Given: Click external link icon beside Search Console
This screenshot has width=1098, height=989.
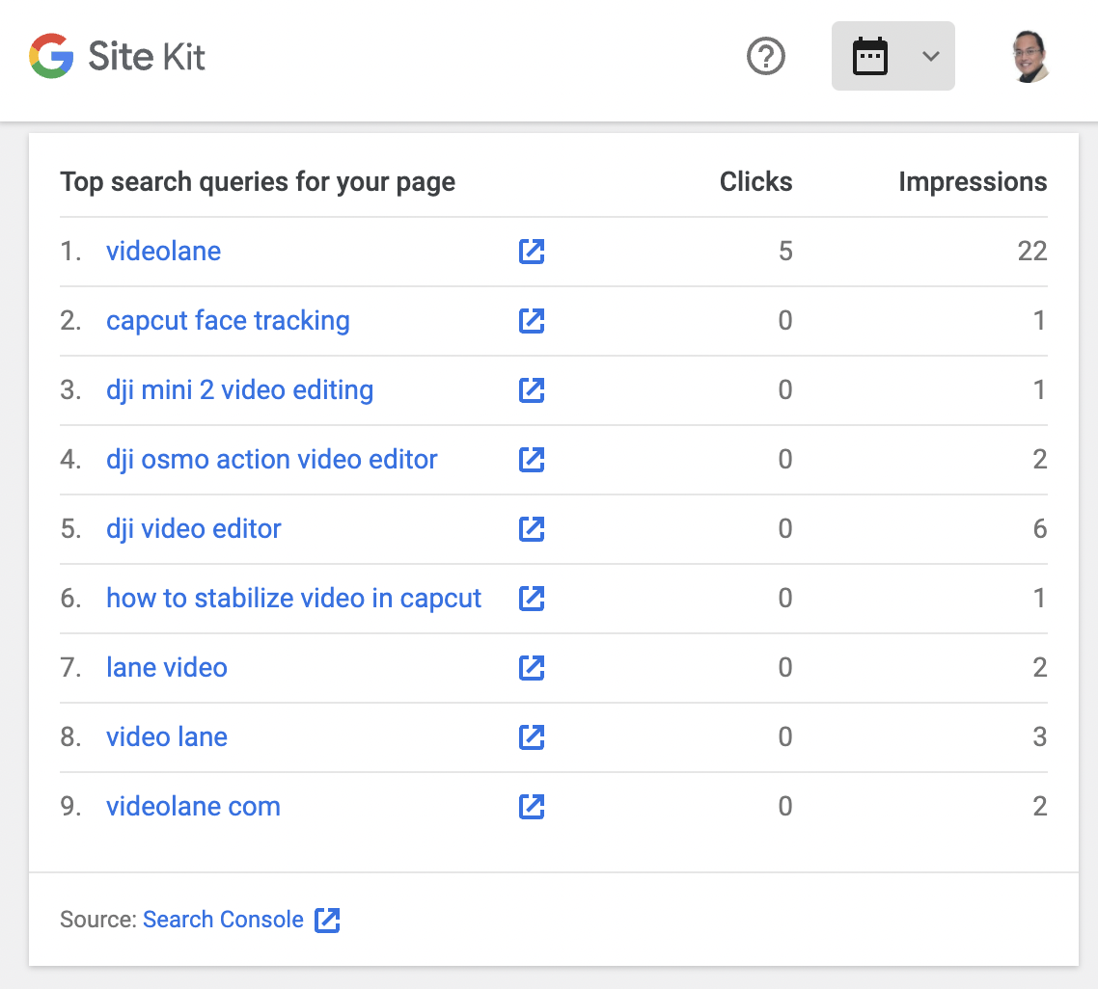Looking at the screenshot, I should pyautogui.click(x=327, y=920).
